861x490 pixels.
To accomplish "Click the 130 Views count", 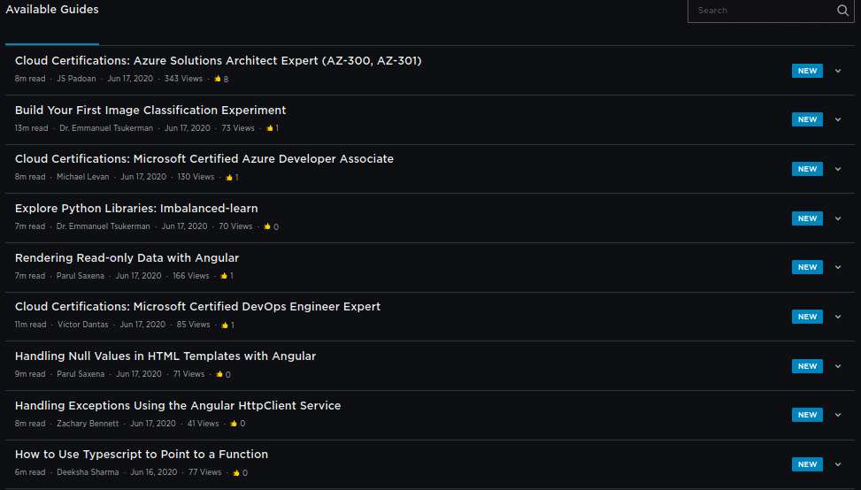I will click(196, 177).
